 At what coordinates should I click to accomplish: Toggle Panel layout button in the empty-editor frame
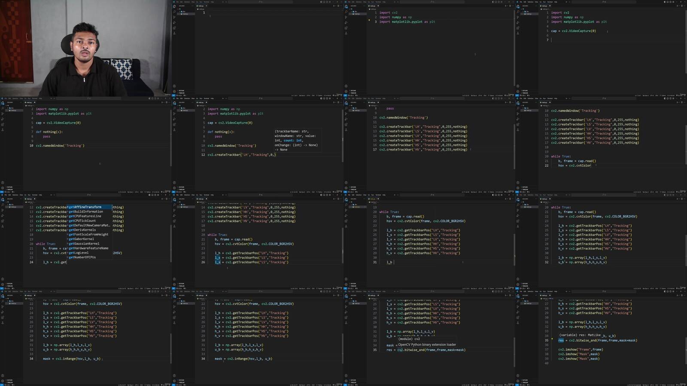point(324,2)
